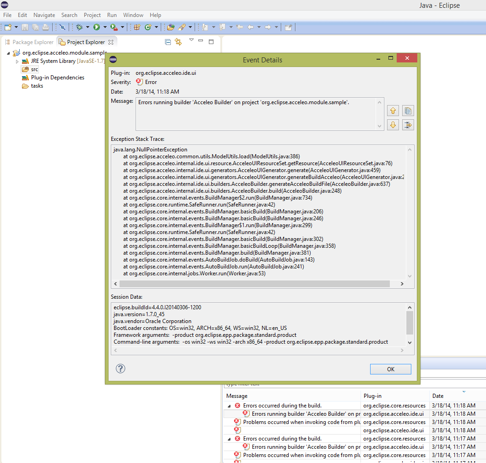
Task: Sort error log by Date column
Action: coord(458,396)
